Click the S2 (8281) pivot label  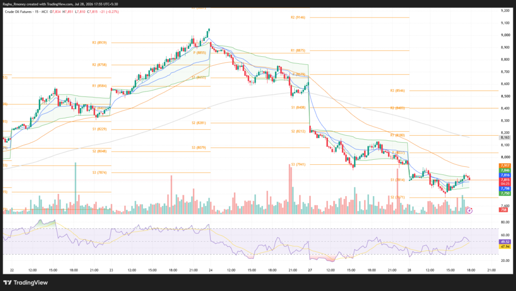click(x=199, y=123)
